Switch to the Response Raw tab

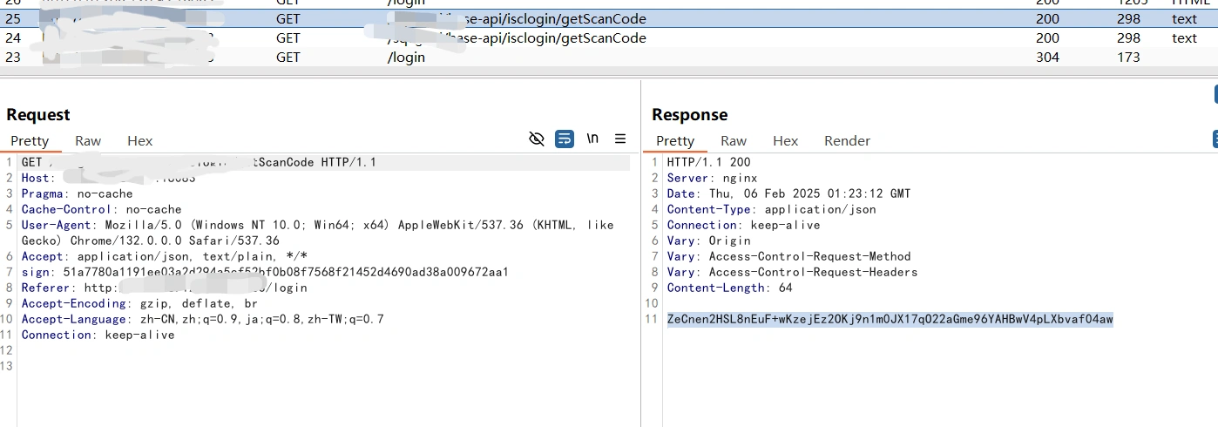click(734, 141)
